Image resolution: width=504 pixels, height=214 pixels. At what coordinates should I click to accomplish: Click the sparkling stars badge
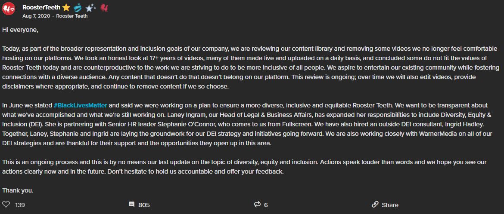pyautogui.click(x=90, y=7)
